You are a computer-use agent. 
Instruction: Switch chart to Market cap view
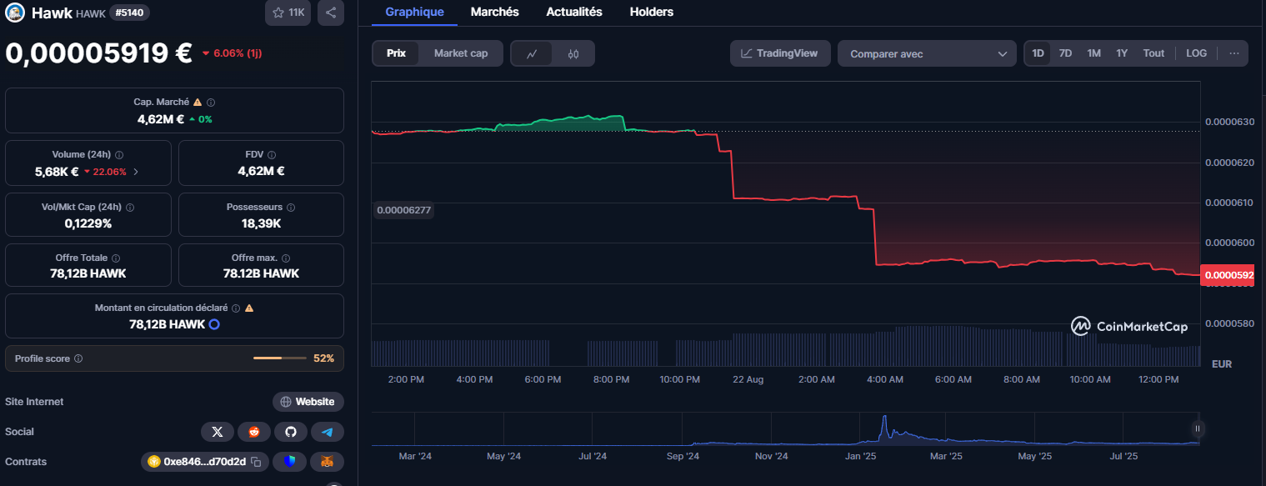pos(461,53)
